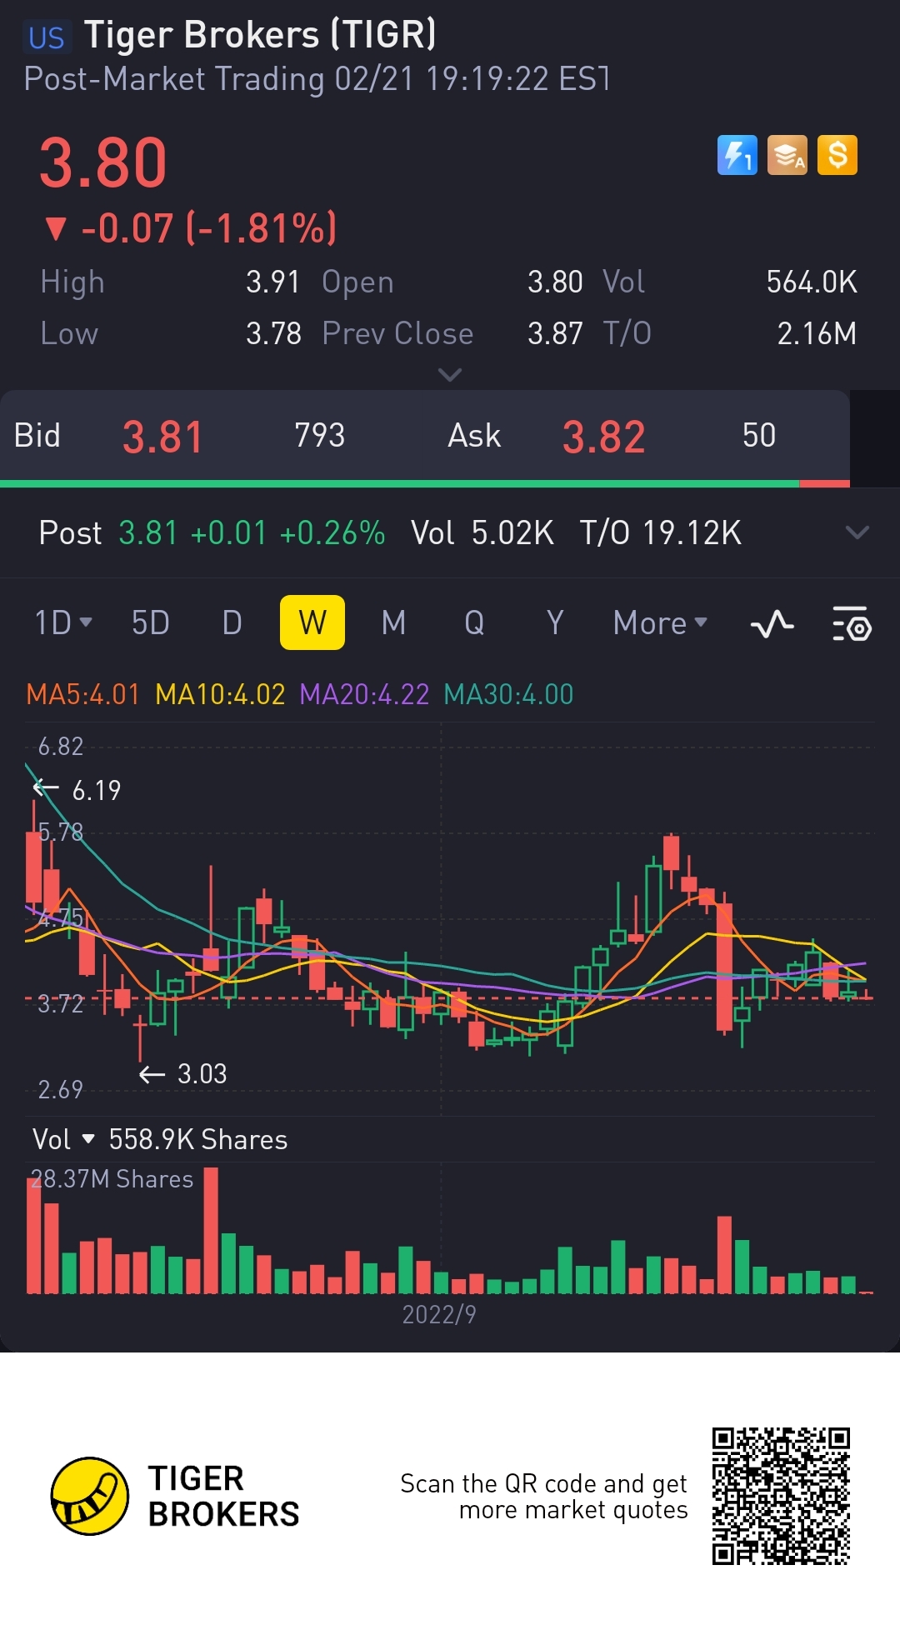Select the 5D chart tab
The image size is (900, 1640).
tap(150, 622)
